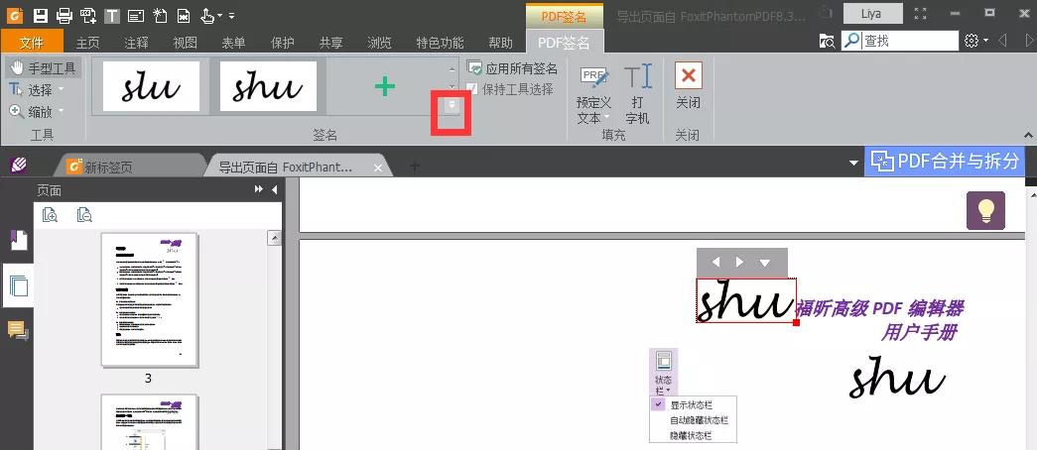
Task: Collapse the 页面 panel left arrow
Action: pyautogui.click(x=274, y=190)
